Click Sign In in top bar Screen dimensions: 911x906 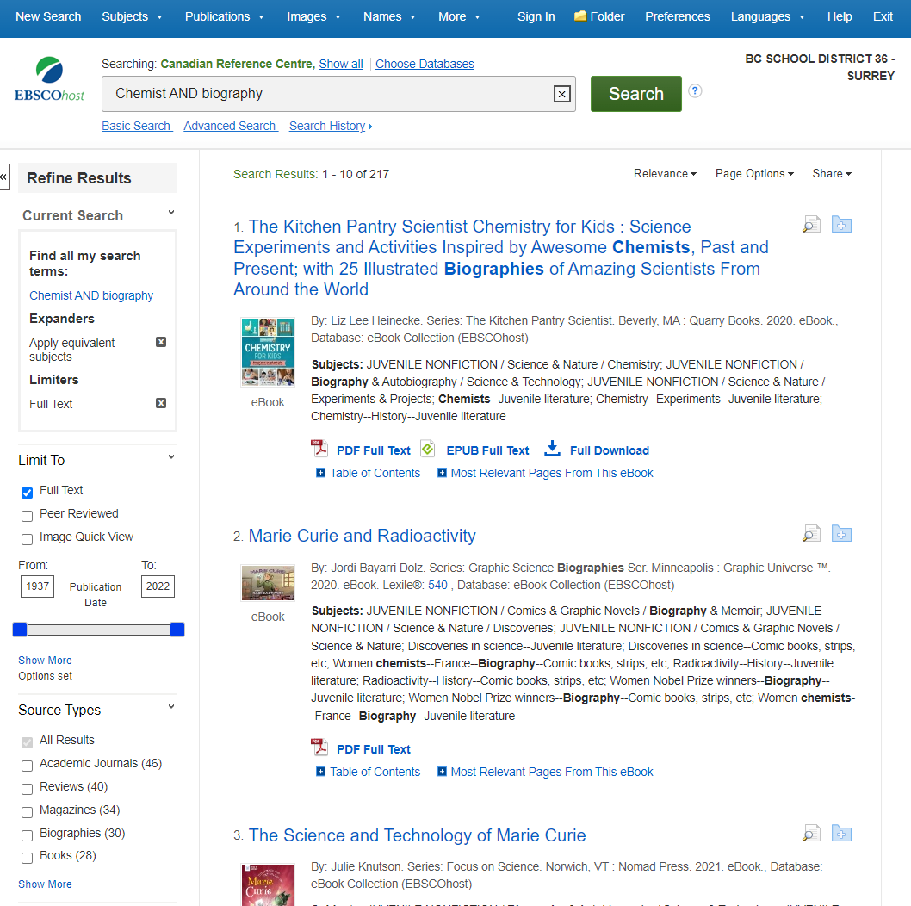click(x=536, y=16)
